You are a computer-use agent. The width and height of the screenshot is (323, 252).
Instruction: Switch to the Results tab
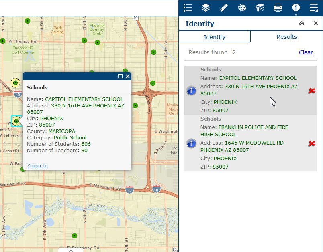[287, 37]
